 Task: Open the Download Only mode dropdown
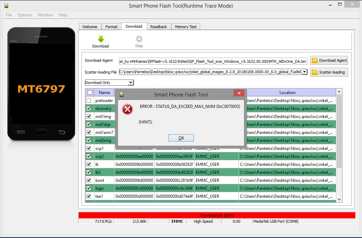pos(131,83)
